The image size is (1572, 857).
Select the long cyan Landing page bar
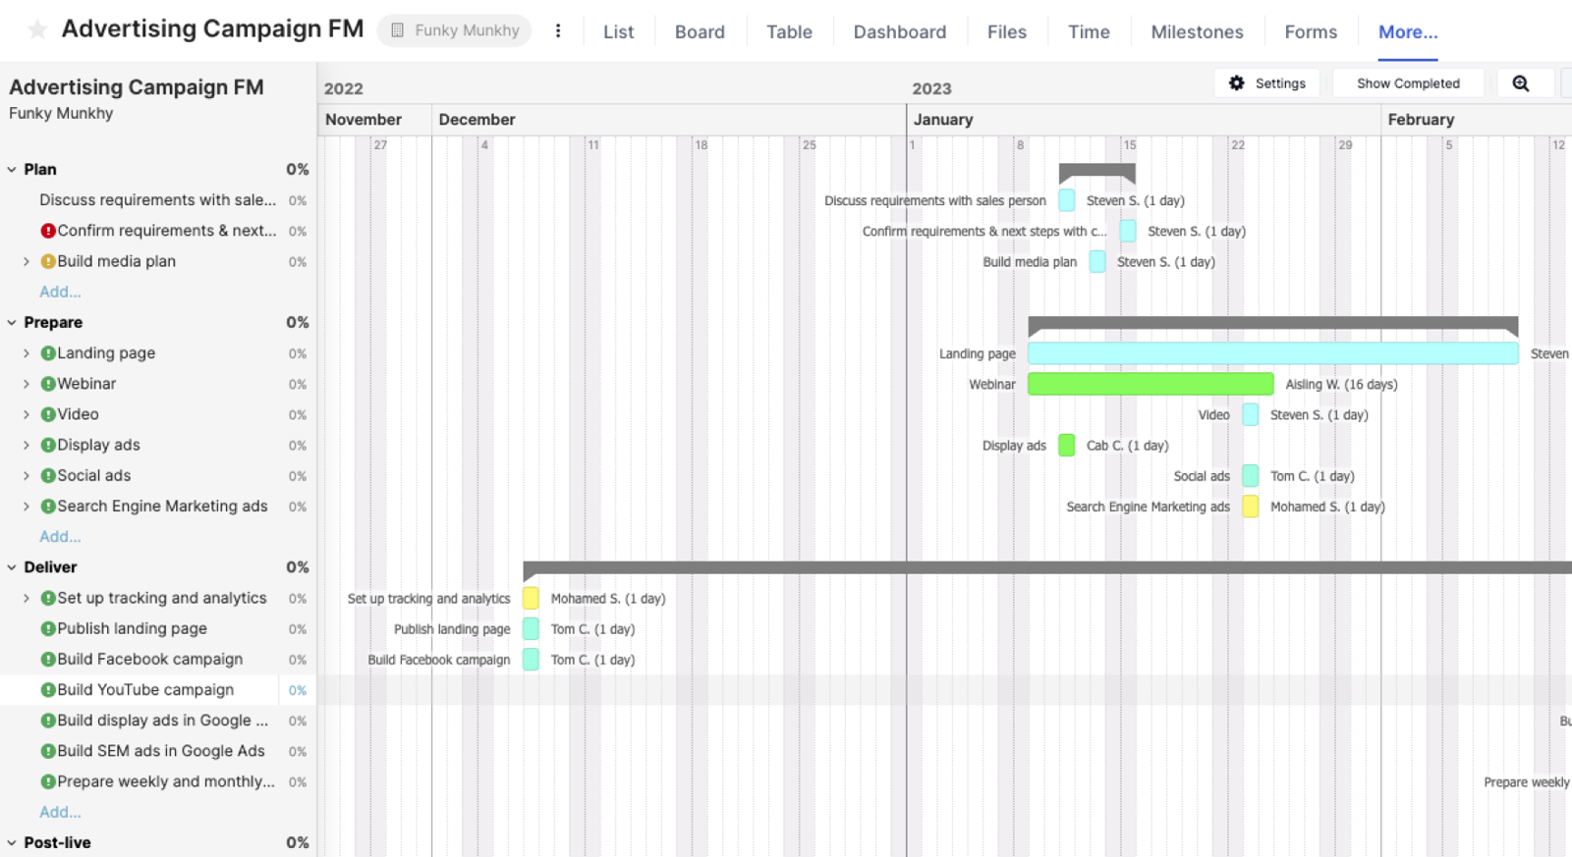(x=1273, y=353)
